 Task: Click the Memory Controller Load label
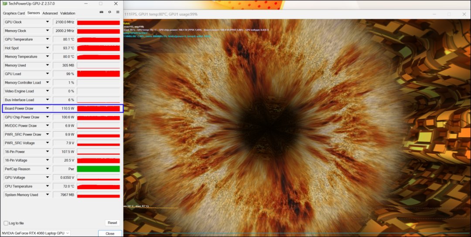coord(23,82)
